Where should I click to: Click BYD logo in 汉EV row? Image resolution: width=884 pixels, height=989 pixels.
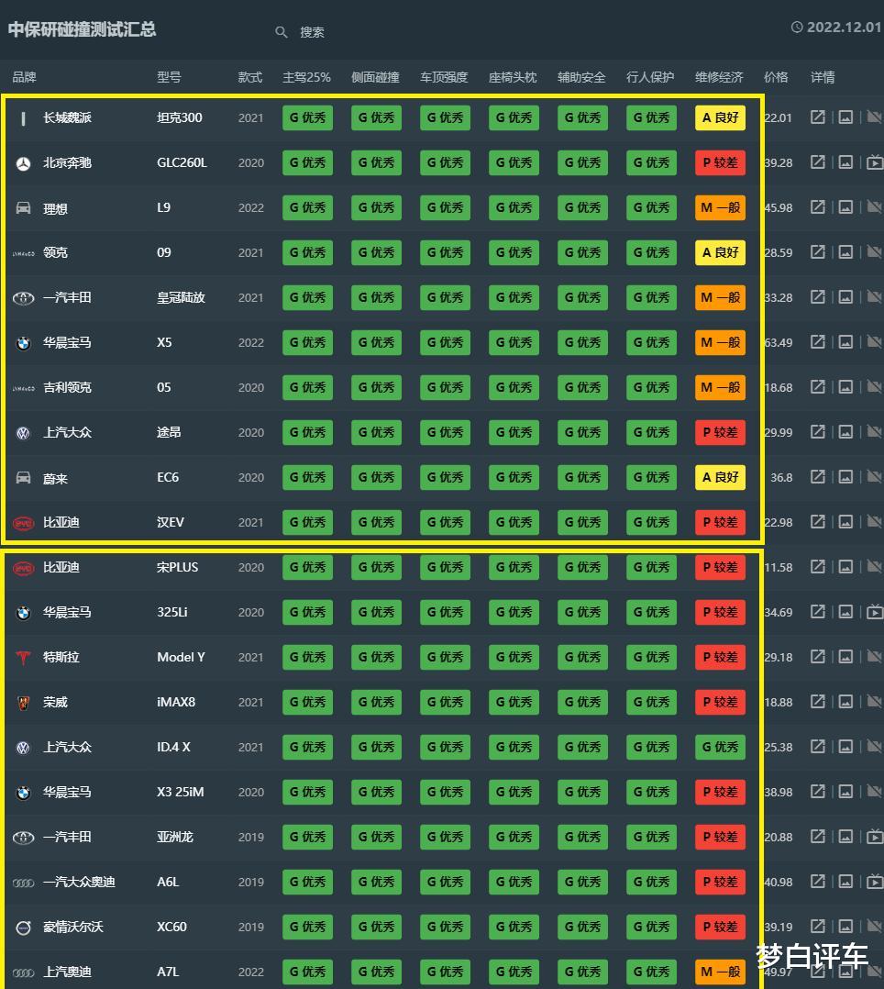[x=23, y=523]
